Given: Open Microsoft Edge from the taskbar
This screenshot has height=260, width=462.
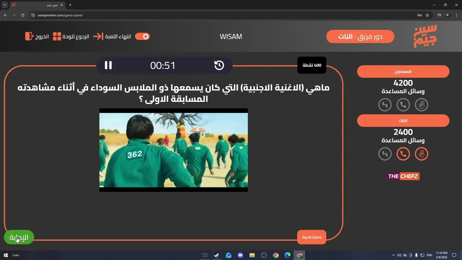Looking at the screenshot, I should pos(287,255).
